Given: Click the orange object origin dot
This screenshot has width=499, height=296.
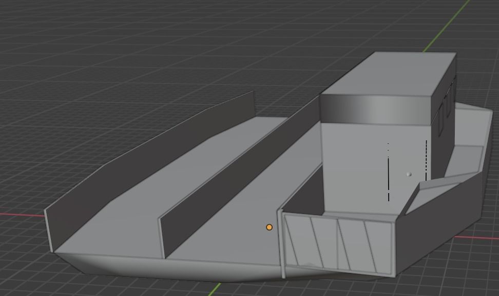Looking at the screenshot, I should click(x=269, y=227).
